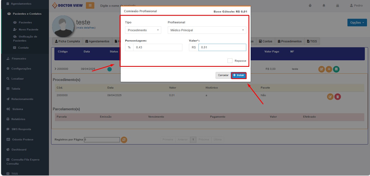Open the stopwatch icon in the header
This screenshot has width=370, height=176.
(310, 5)
